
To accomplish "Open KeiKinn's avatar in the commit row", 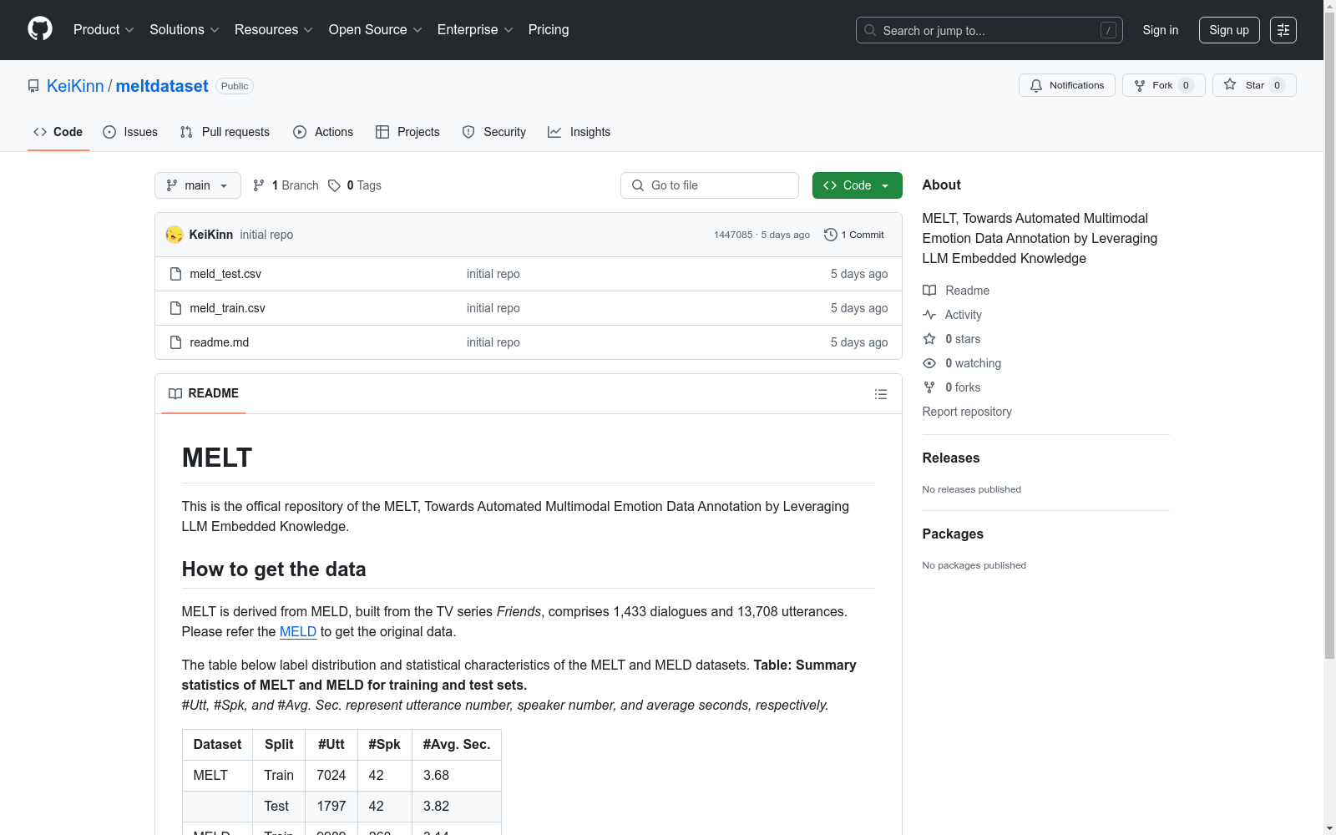I will coord(175,235).
